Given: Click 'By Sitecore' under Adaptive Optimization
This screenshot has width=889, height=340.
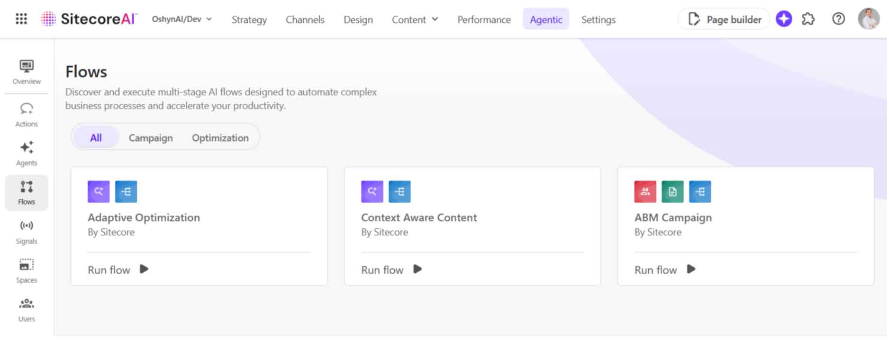Looking at the screenshot, I should tap(111, 233).
